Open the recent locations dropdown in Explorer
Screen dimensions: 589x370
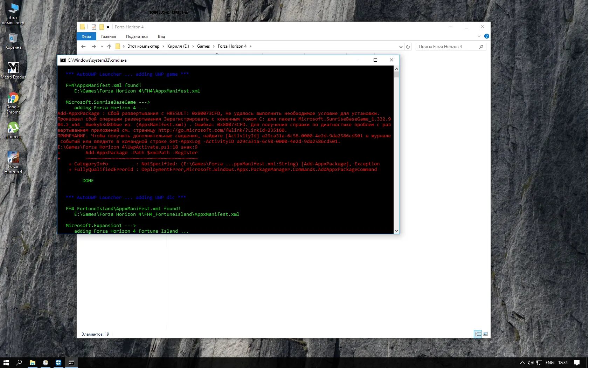coord(102,47)
